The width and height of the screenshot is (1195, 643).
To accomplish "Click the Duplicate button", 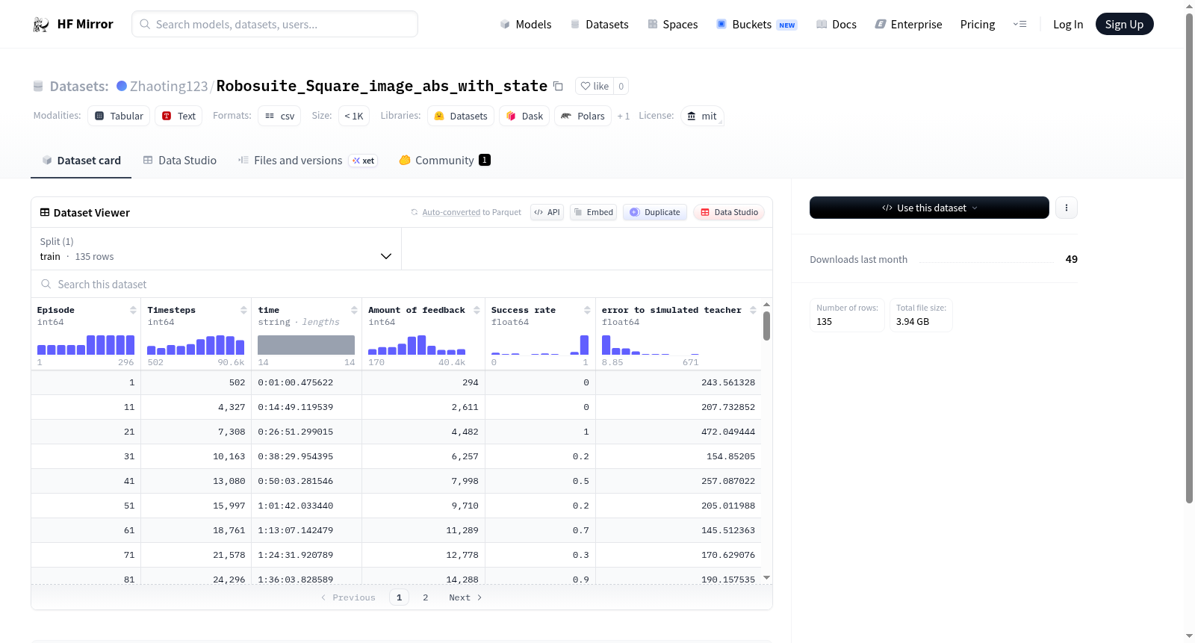I will (x=655, y=212).
